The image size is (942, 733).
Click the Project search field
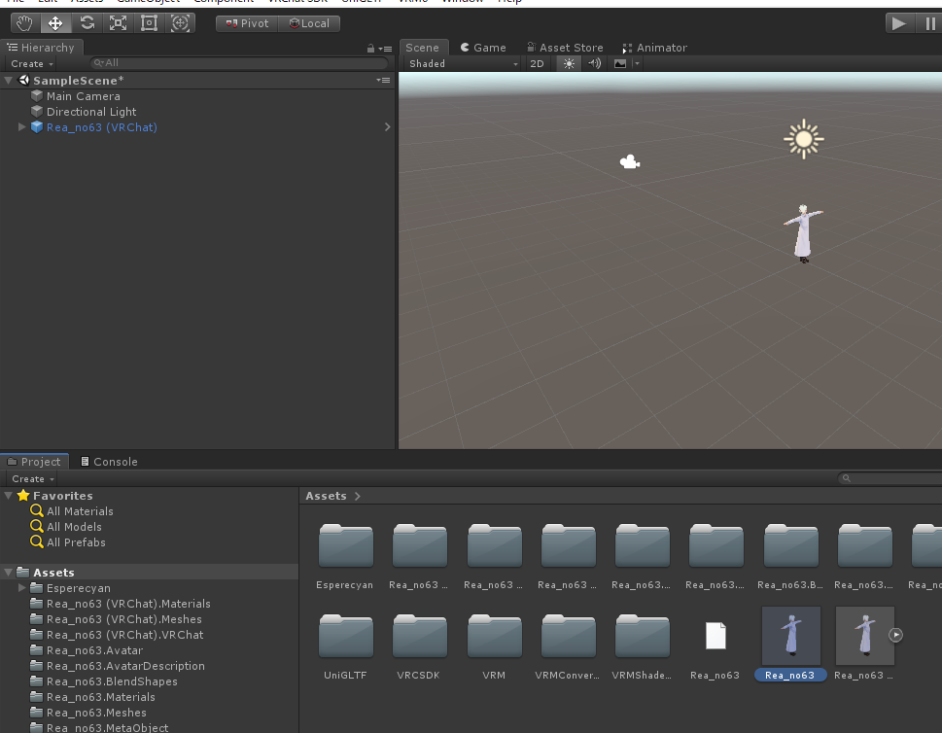(x=891, y=478)
